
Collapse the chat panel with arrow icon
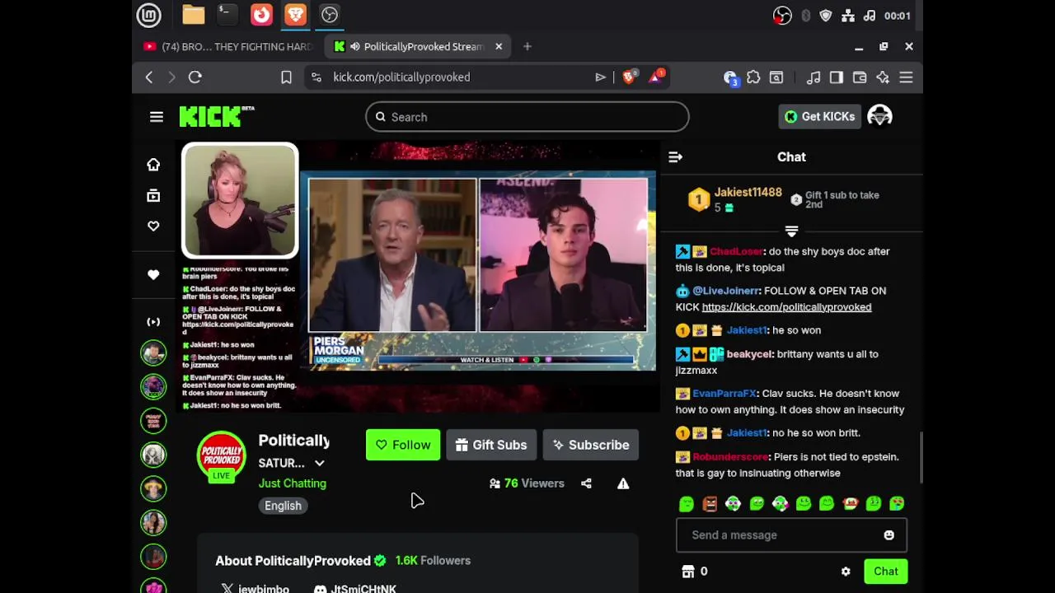point(675,156)
